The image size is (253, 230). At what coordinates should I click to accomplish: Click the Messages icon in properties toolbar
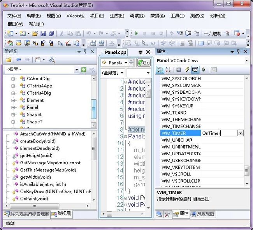click(x=195, y=70)
